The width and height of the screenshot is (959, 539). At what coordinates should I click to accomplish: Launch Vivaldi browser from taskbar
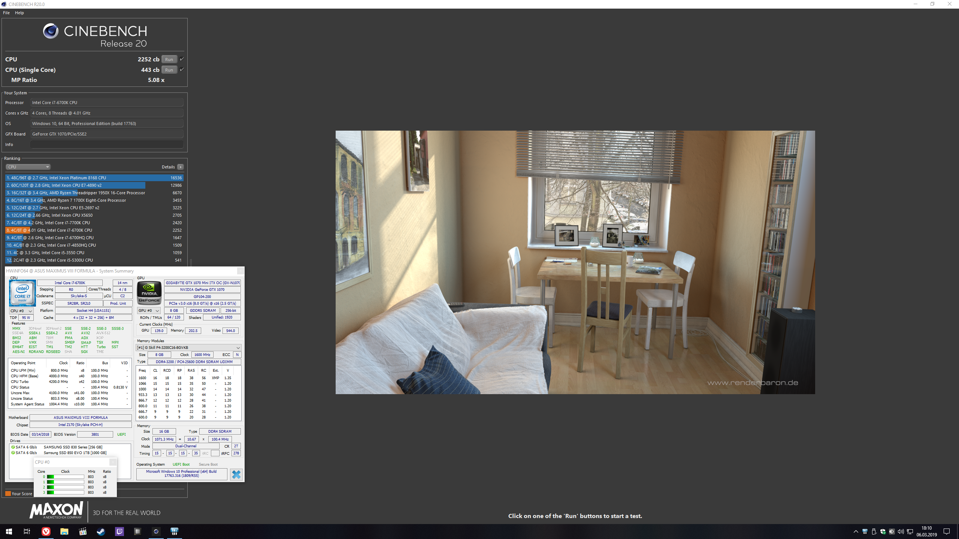[x=46, y=532]
